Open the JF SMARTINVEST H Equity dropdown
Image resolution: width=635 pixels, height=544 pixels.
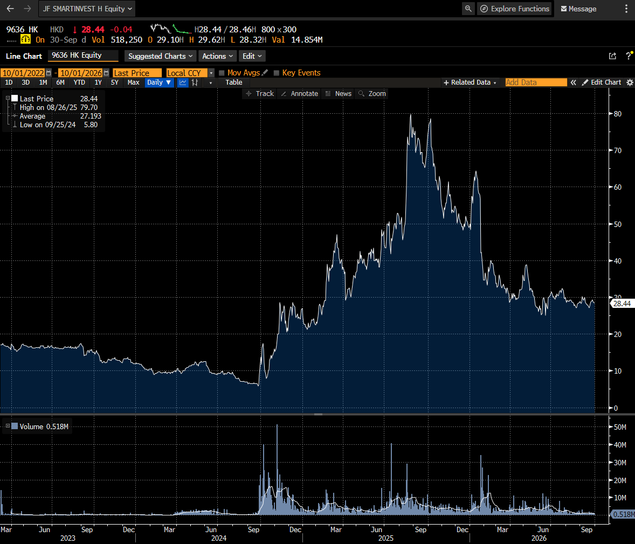87,9
